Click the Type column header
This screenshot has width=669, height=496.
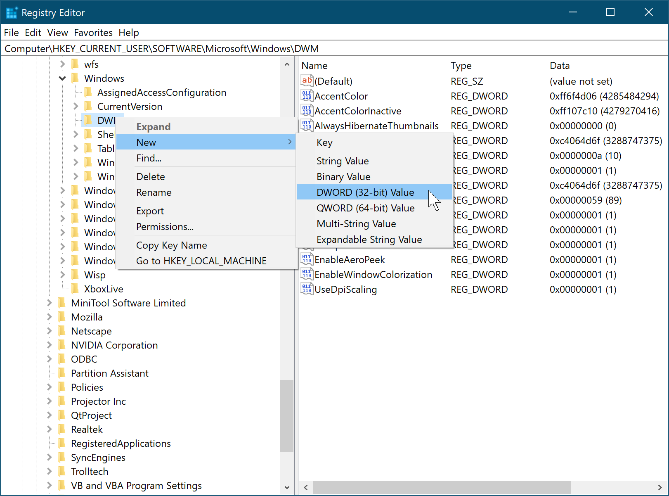[497, 65]
